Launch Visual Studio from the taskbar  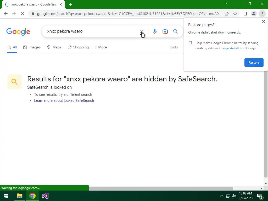[x=45, y=196]
